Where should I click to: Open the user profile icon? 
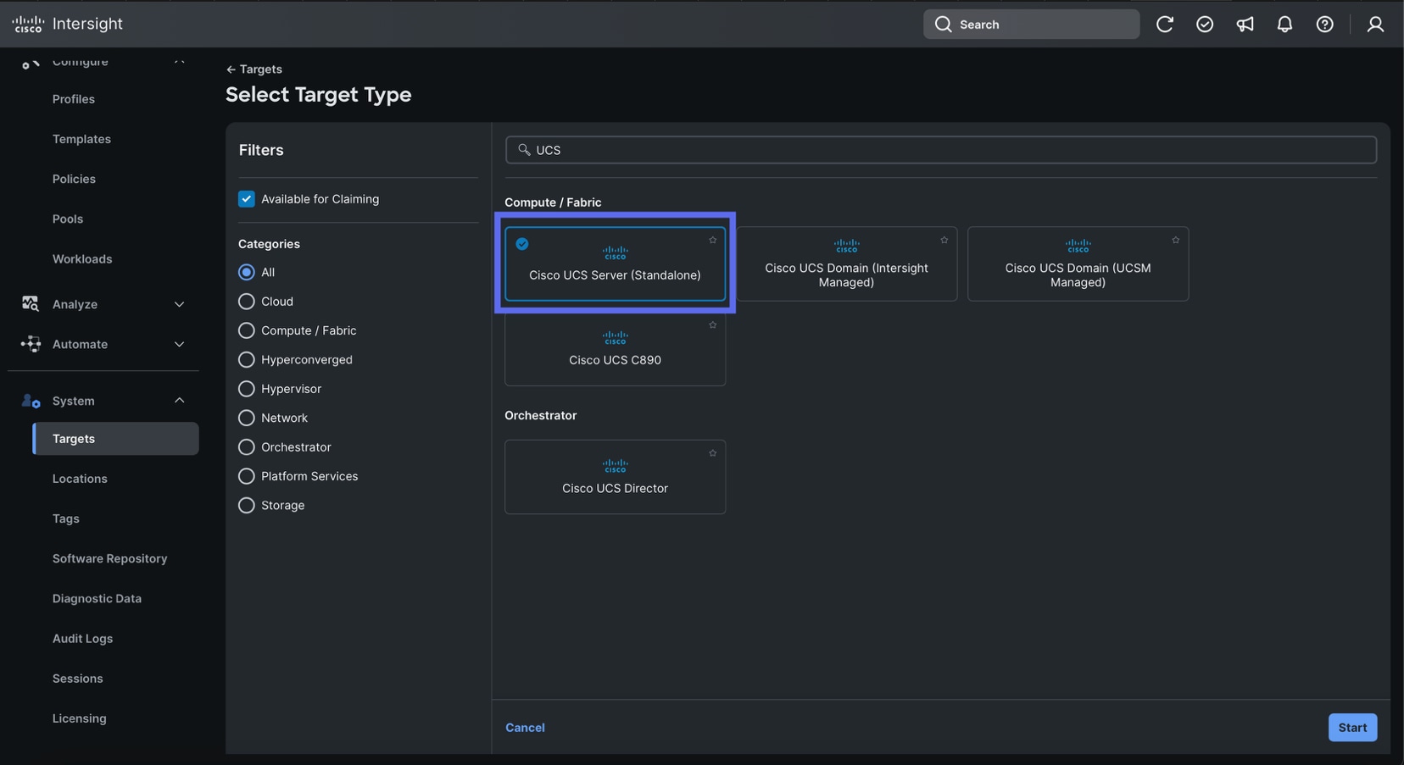[x=1374, y=25]
